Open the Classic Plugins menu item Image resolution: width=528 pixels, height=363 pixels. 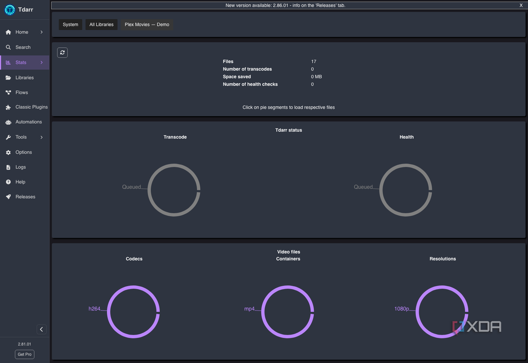(25, 107)
